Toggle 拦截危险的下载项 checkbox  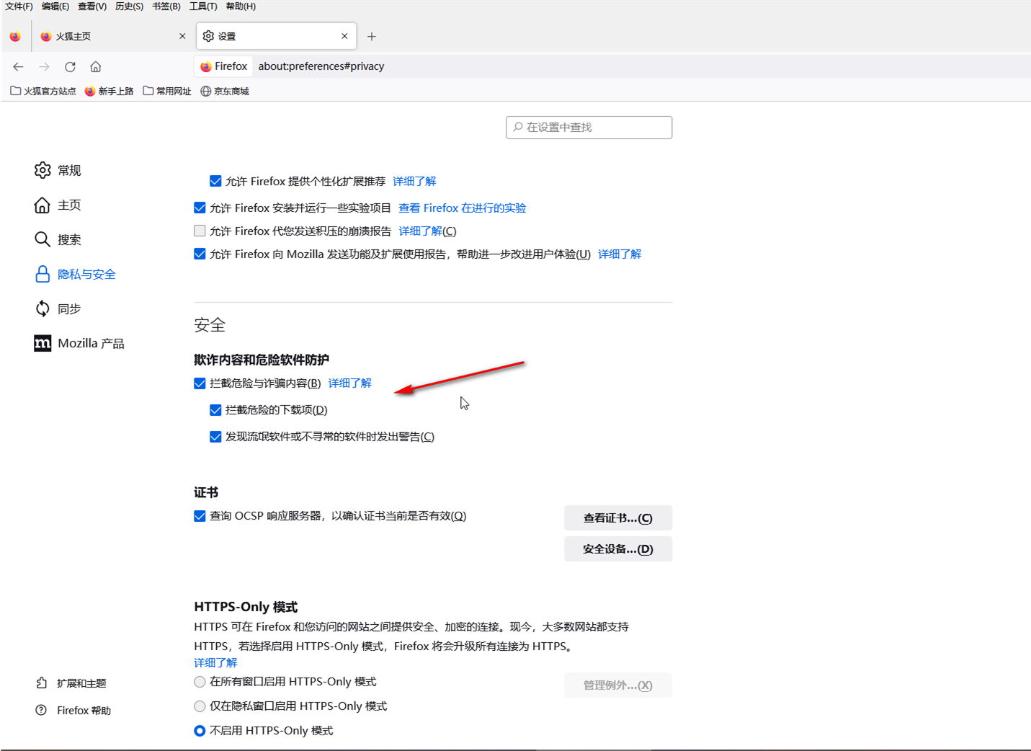215,410
